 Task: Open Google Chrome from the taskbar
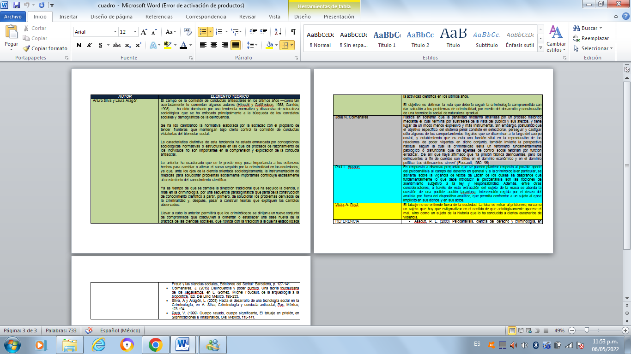[x=155, y=344]
